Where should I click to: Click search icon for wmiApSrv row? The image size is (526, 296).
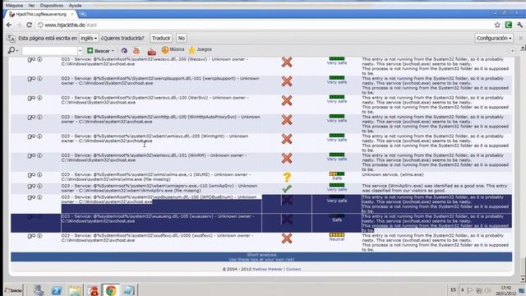pyautogui.click(x=31, y=187)
